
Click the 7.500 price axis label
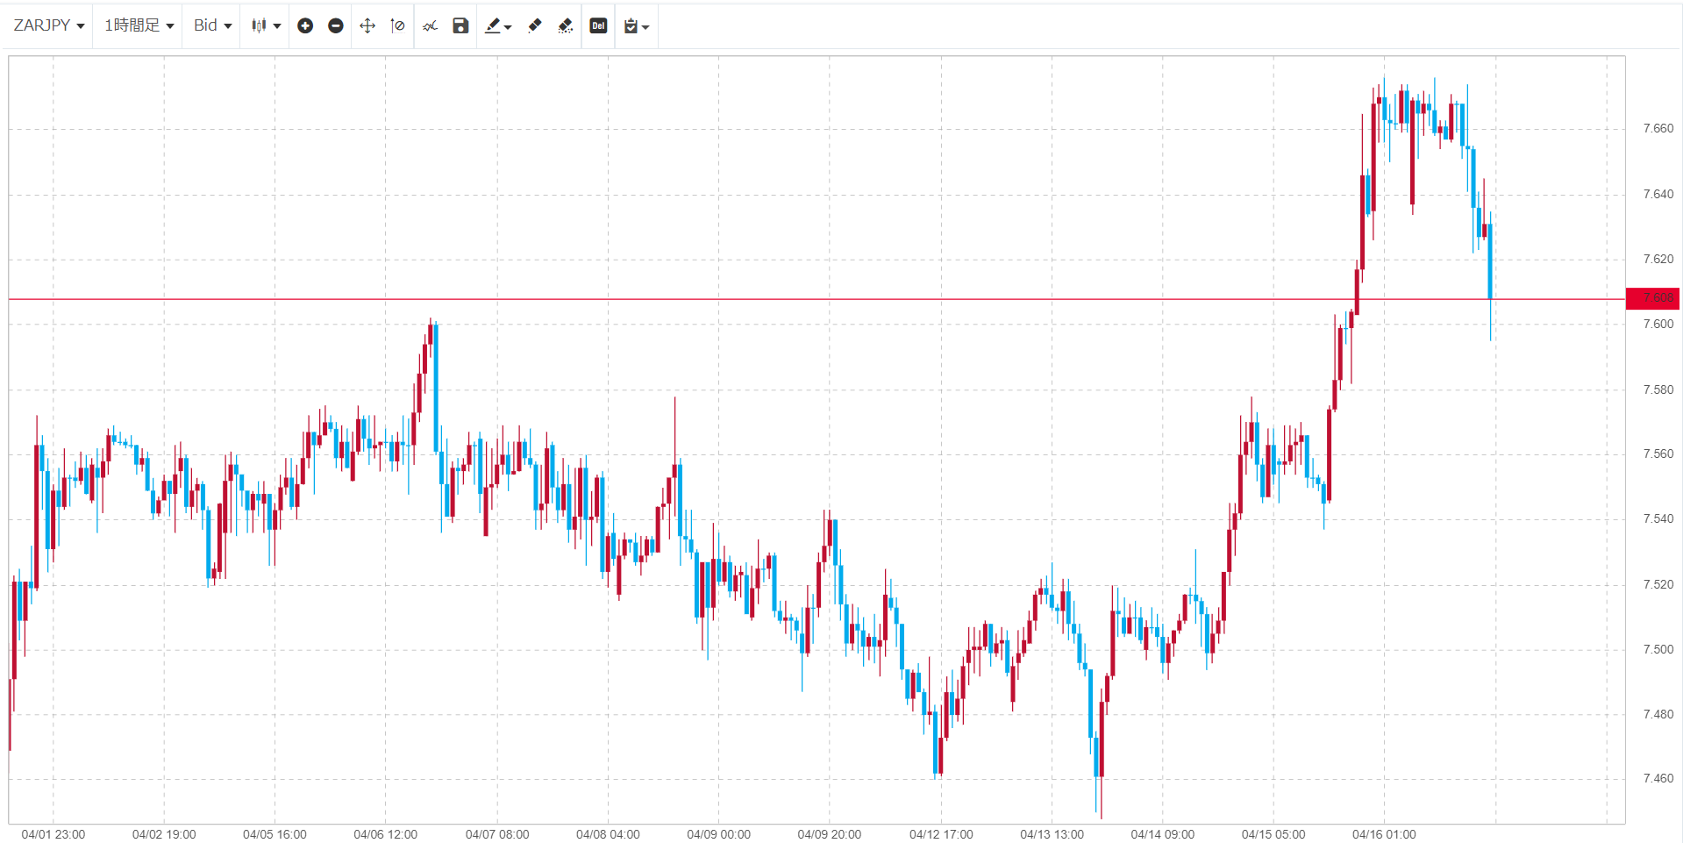point(1658,649)
